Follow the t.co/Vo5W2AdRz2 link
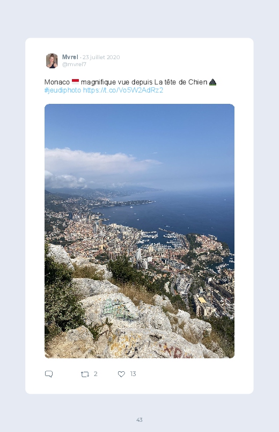Image resolution: width=279 pixels, height=432 pixels. pyautogui.click(x=123, y=90)
